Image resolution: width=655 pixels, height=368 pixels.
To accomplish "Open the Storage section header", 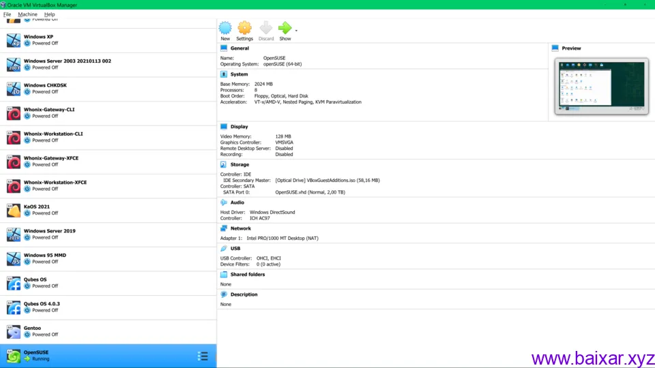I will click(x=239, y=164).
